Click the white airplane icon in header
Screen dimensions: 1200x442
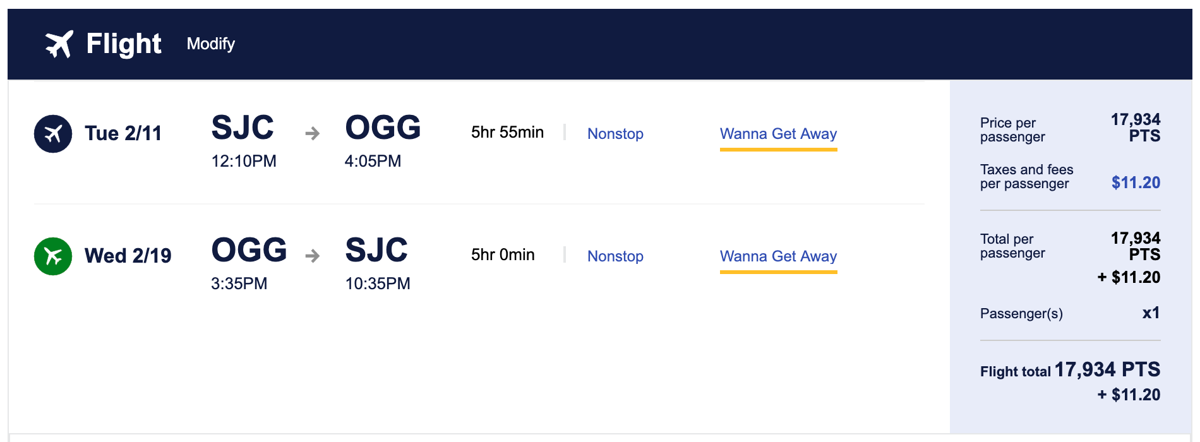(59, 44)
